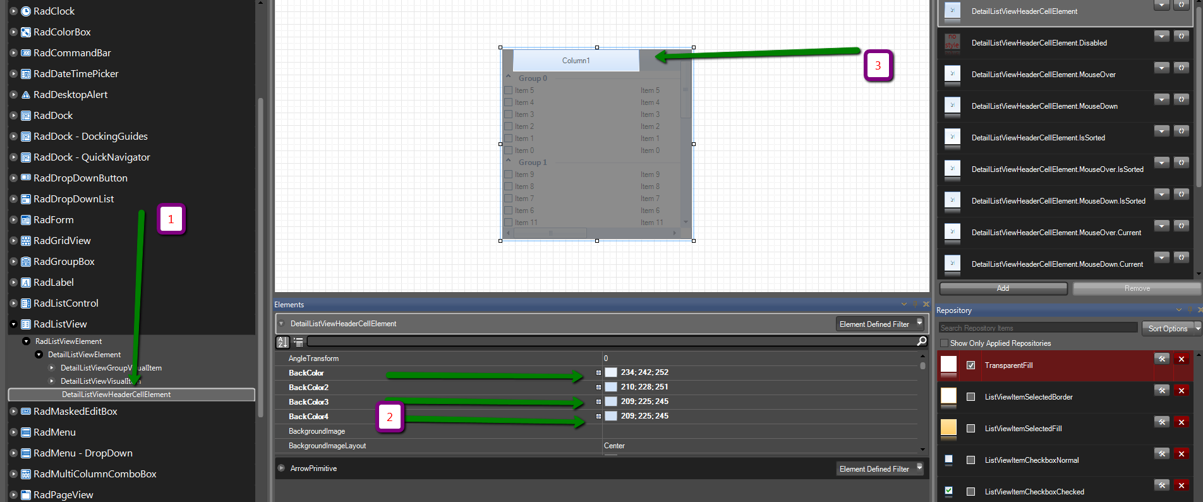Open DetailListViewHeaderCellElement Element Defined Filter dropdown

click(x=920, y=323)
